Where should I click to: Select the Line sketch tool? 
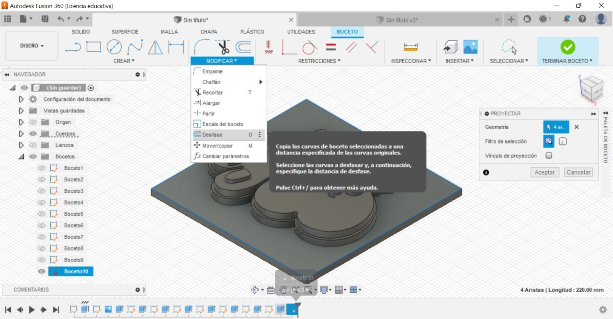tap(73, 47)
